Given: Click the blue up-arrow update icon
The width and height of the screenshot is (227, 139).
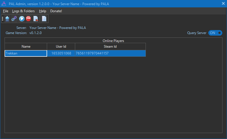Looking at the screenshot, I should point(7,19).
